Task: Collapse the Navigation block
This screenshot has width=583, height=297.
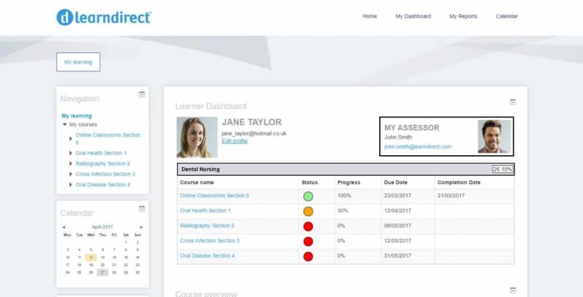Action: (142, 94)
